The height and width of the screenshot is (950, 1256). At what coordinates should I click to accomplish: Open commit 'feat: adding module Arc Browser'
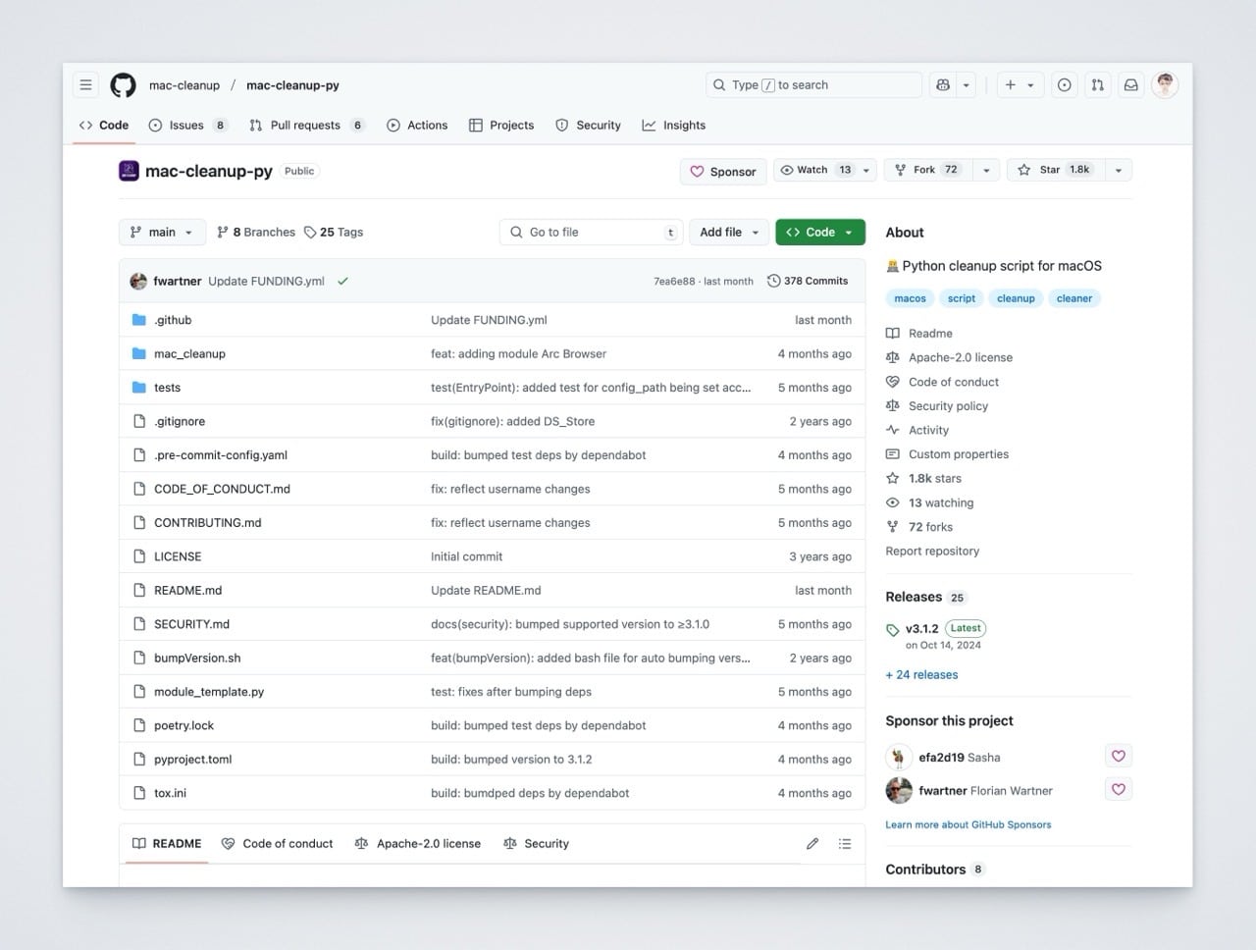pyautogui.click(x=518, y=354)
